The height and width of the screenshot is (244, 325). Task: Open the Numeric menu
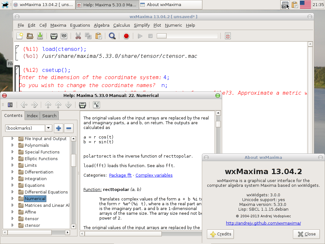coord(174,25)
